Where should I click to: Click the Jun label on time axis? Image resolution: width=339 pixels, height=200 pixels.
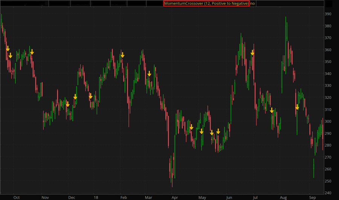(x=229, y=197)
